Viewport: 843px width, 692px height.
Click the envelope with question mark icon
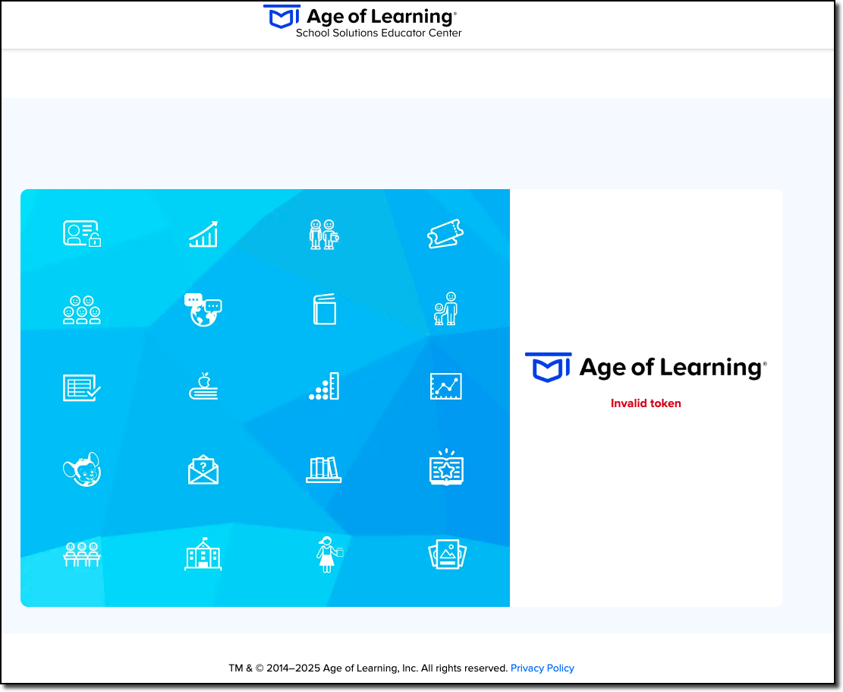click(x=203, y=469)
